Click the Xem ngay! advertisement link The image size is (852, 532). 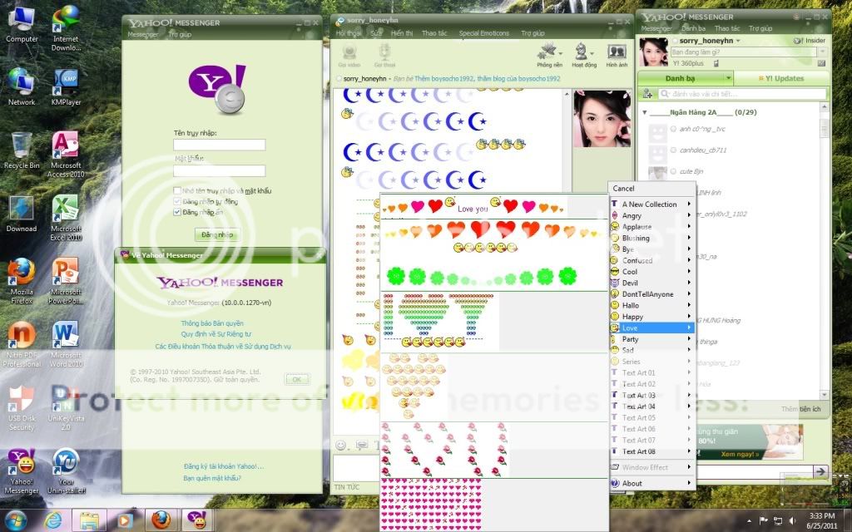coord(740,454)
